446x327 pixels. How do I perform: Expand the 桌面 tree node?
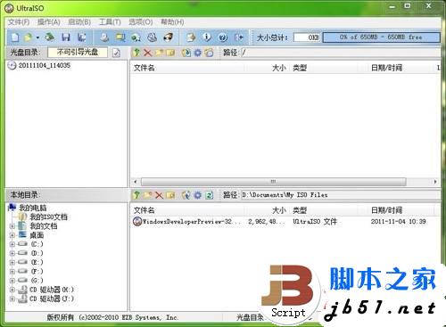tap(12, 235)
